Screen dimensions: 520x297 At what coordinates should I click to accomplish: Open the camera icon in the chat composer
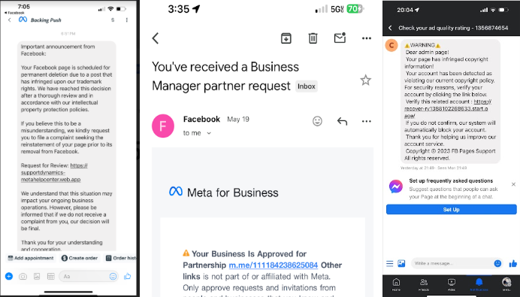click(x=23, y=276)
